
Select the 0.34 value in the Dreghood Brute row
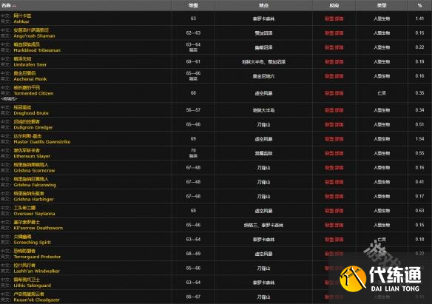419,110
